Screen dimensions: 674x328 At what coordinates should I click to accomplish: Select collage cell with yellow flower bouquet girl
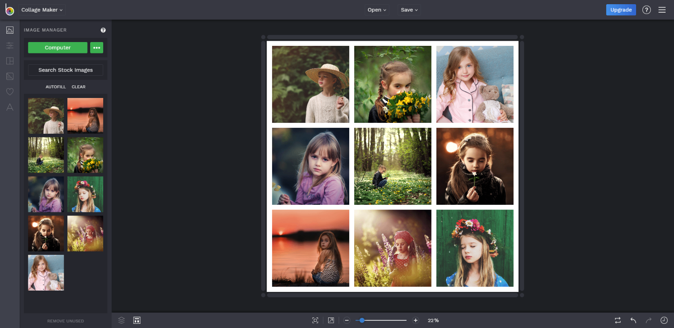coord(393,84)
